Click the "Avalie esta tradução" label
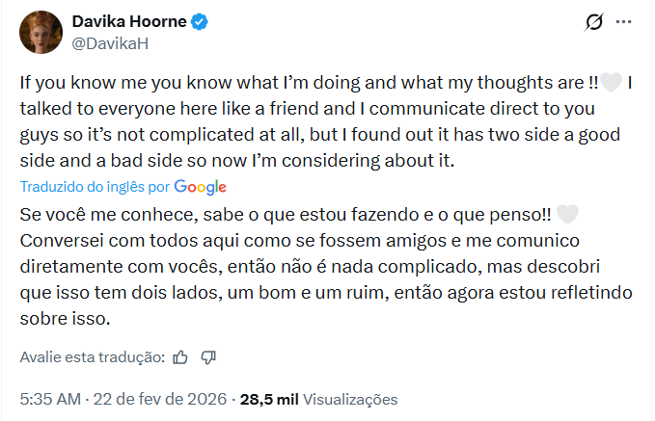Screen dimensions: 655x421 [92, 357]
